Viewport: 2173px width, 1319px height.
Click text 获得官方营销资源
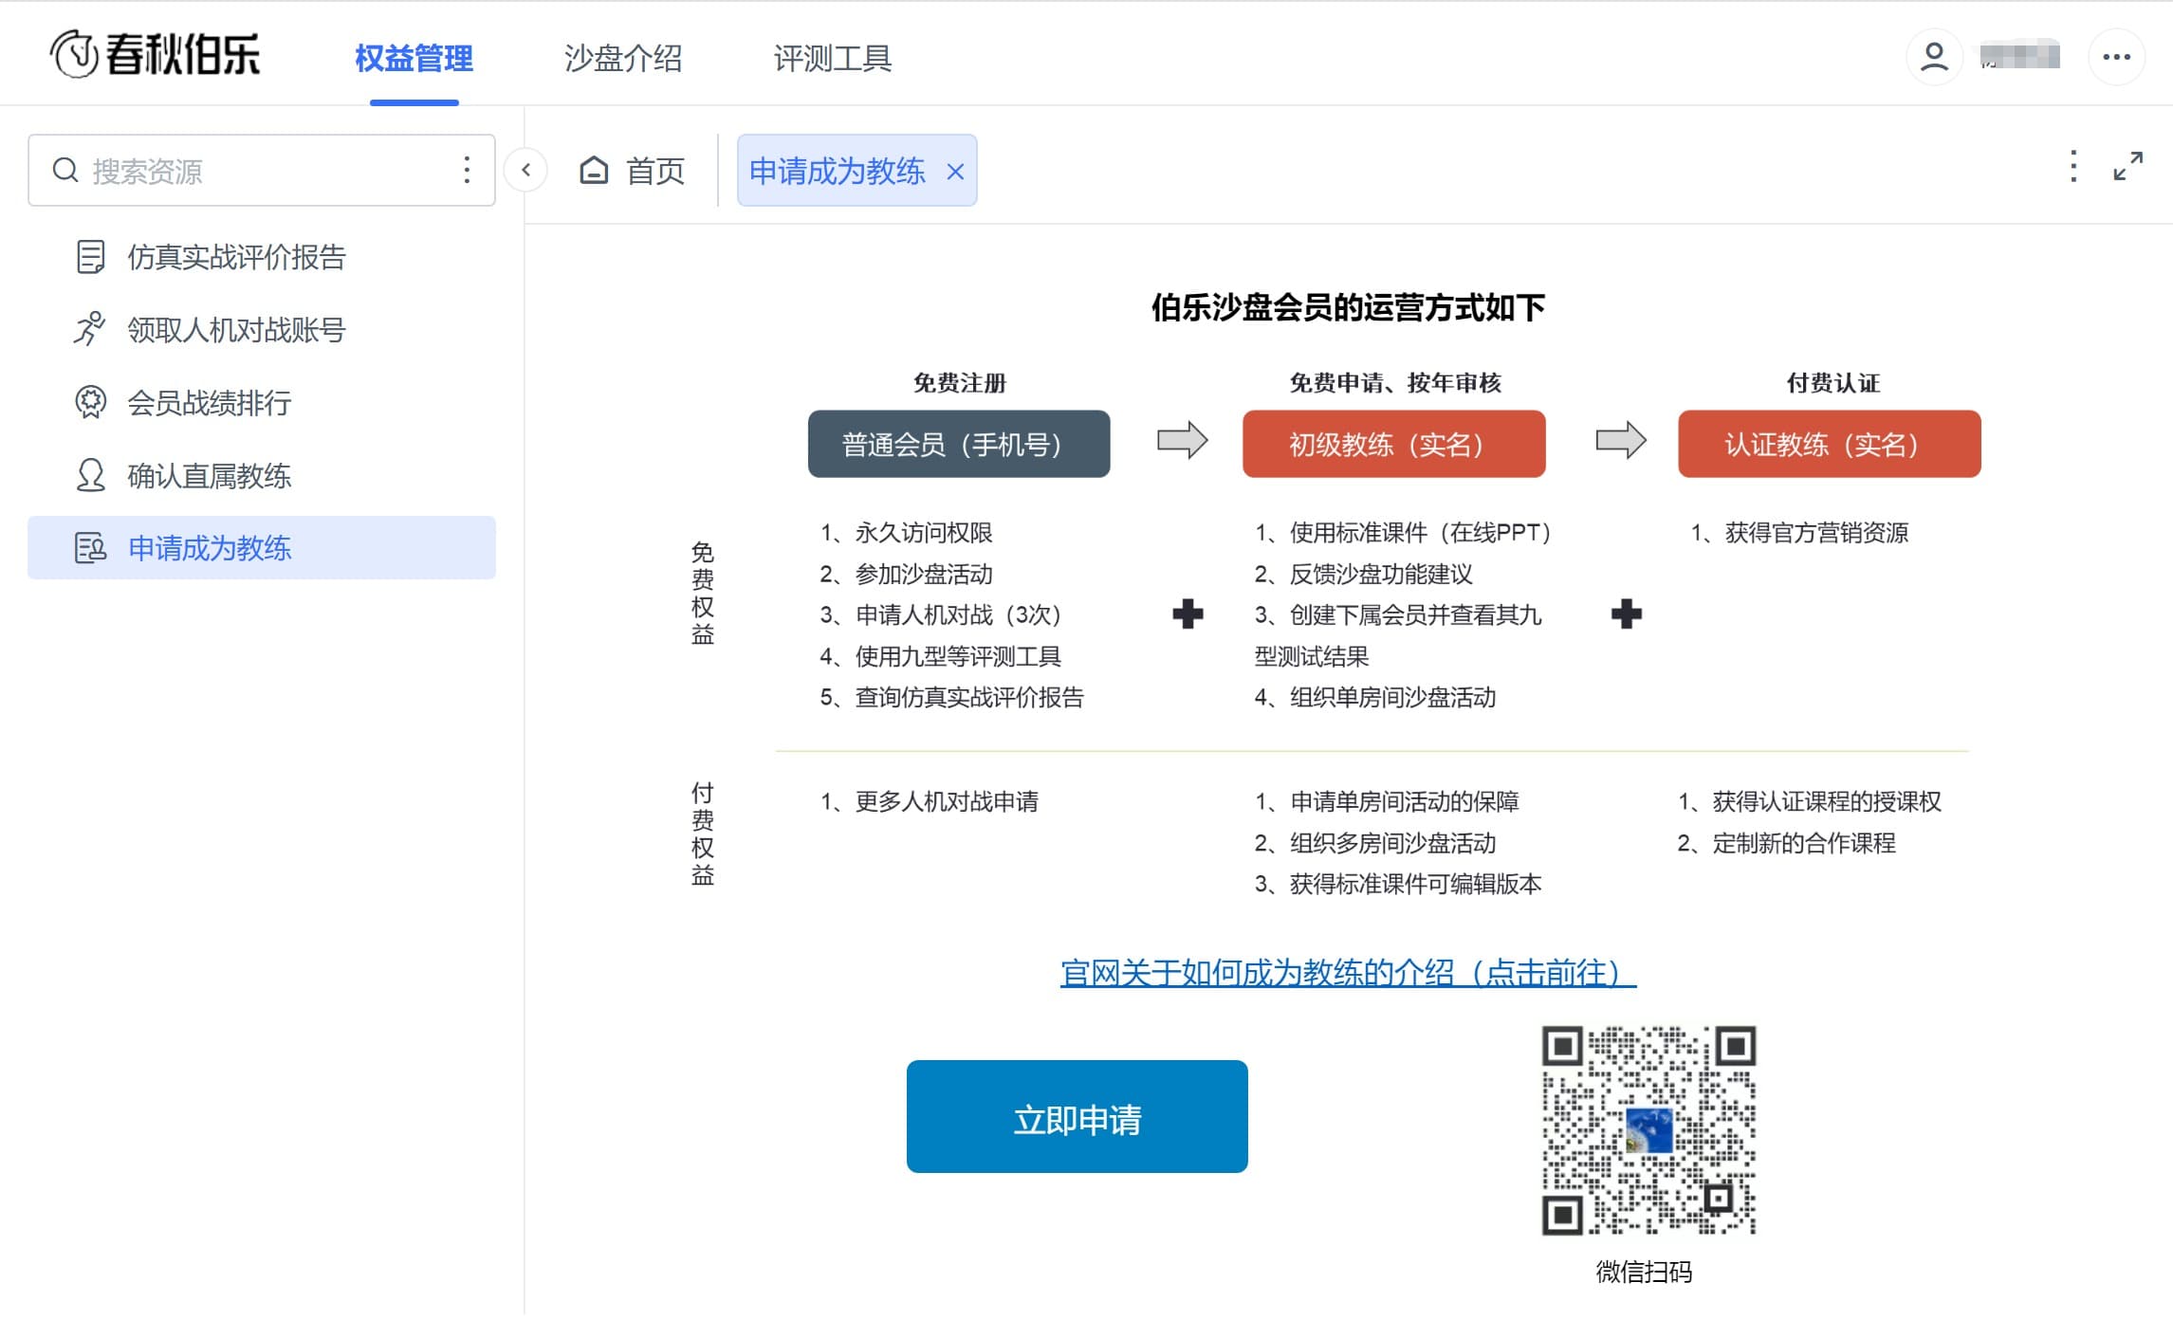[x=1816, y=533]
